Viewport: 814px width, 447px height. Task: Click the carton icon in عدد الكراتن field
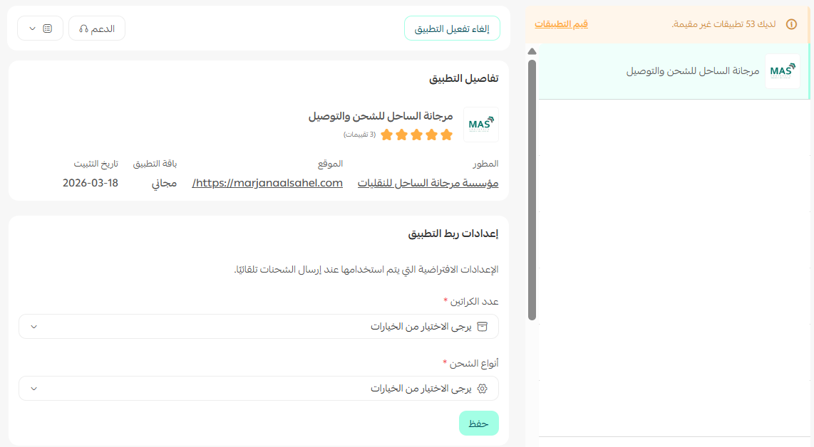(x=482, y=326)
